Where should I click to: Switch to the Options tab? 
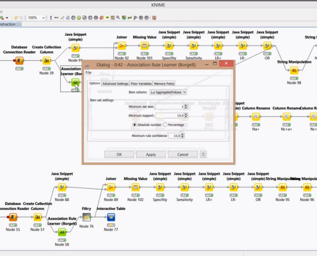pyautogui.click(x=94, y=83)
